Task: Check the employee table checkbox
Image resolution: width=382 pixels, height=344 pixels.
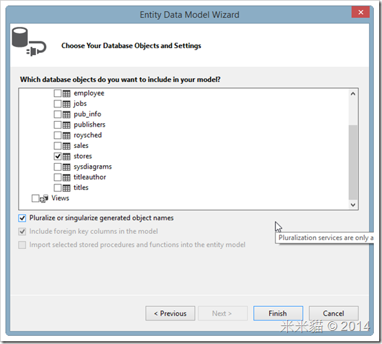Action: 58,94
